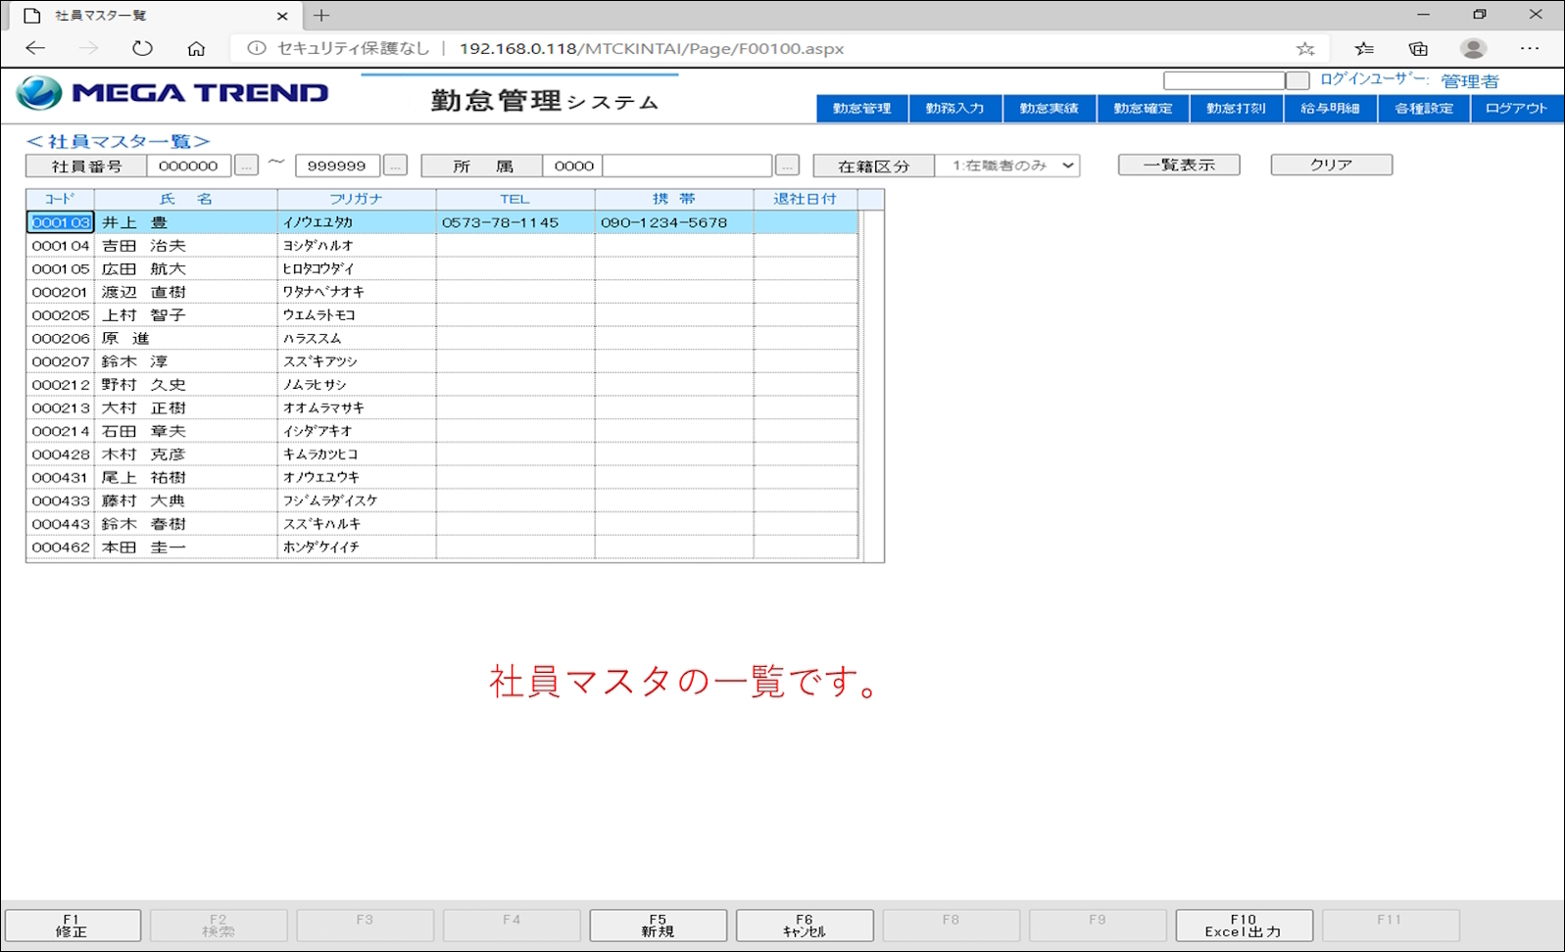View site security info icon
1565x952 pixels.
click(x=256, y=48)
